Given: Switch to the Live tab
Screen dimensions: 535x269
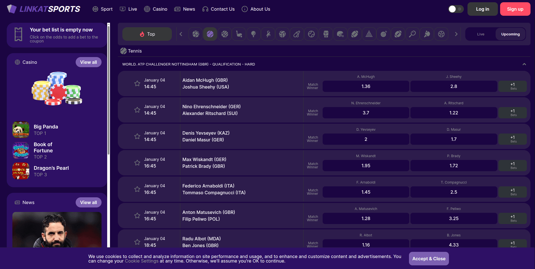Looking at the screenshot, I should tap(480, 34).
